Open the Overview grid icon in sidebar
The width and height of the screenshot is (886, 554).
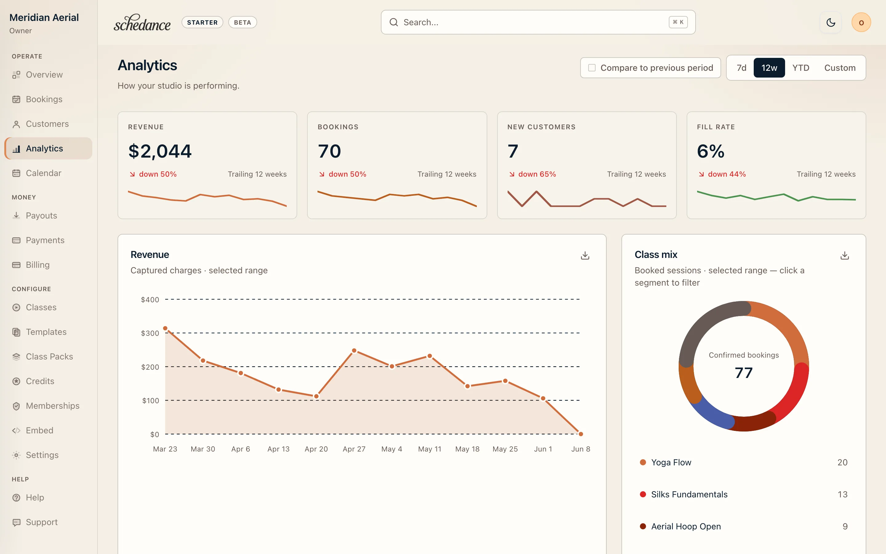16,75
